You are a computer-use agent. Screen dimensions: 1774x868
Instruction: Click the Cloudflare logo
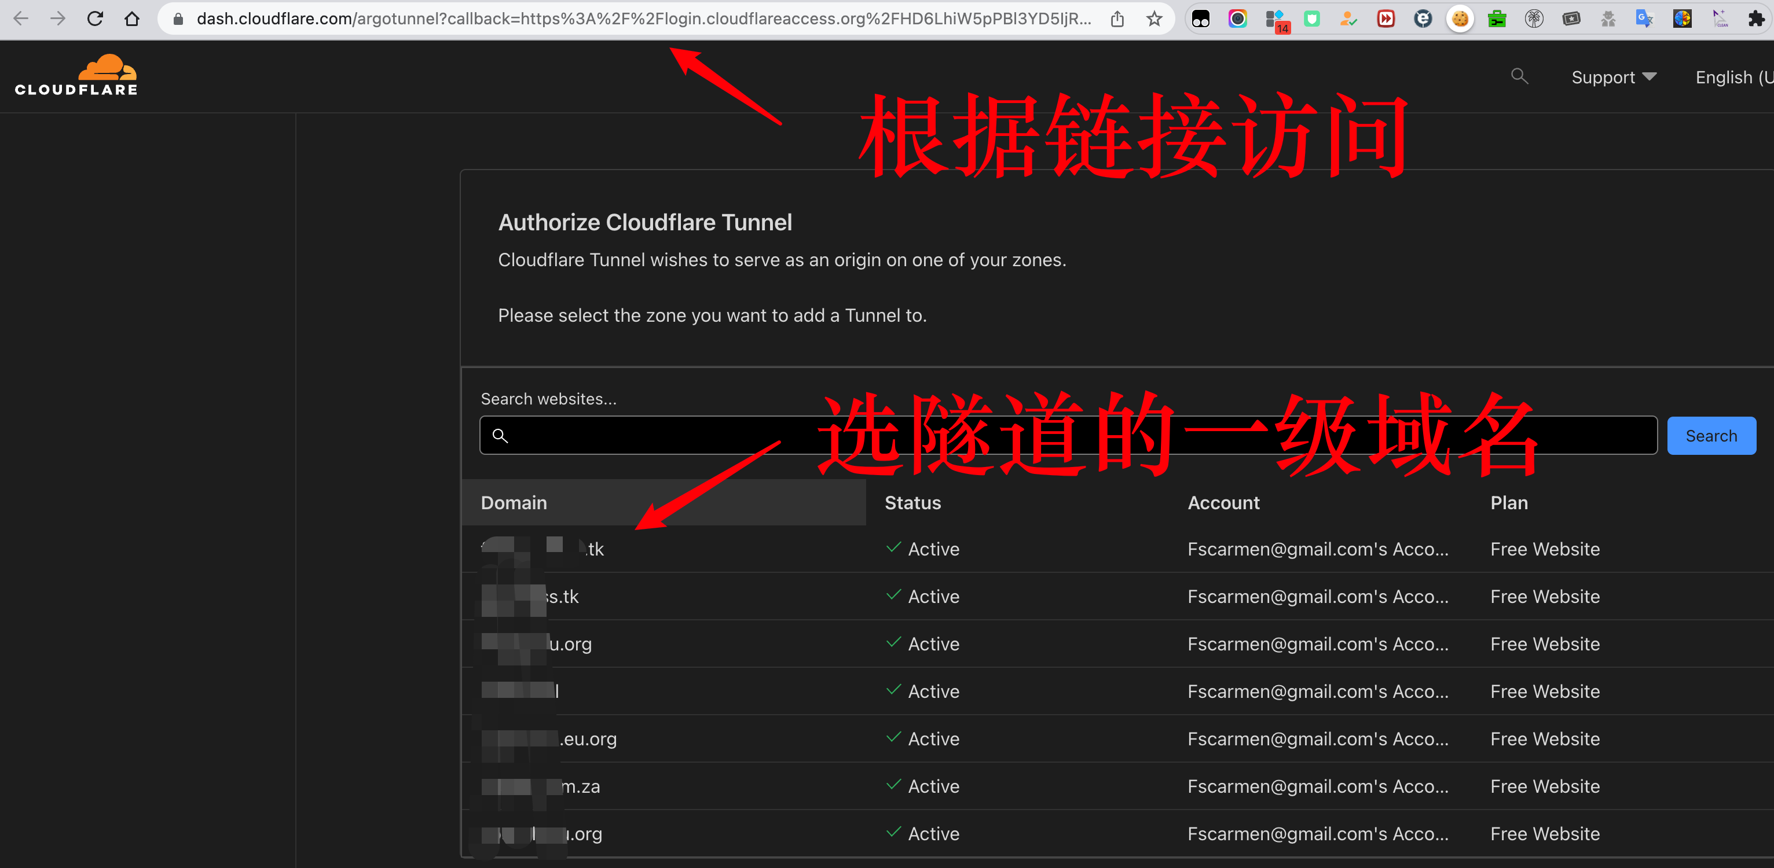pyautogui.click(x=76, y=75)
